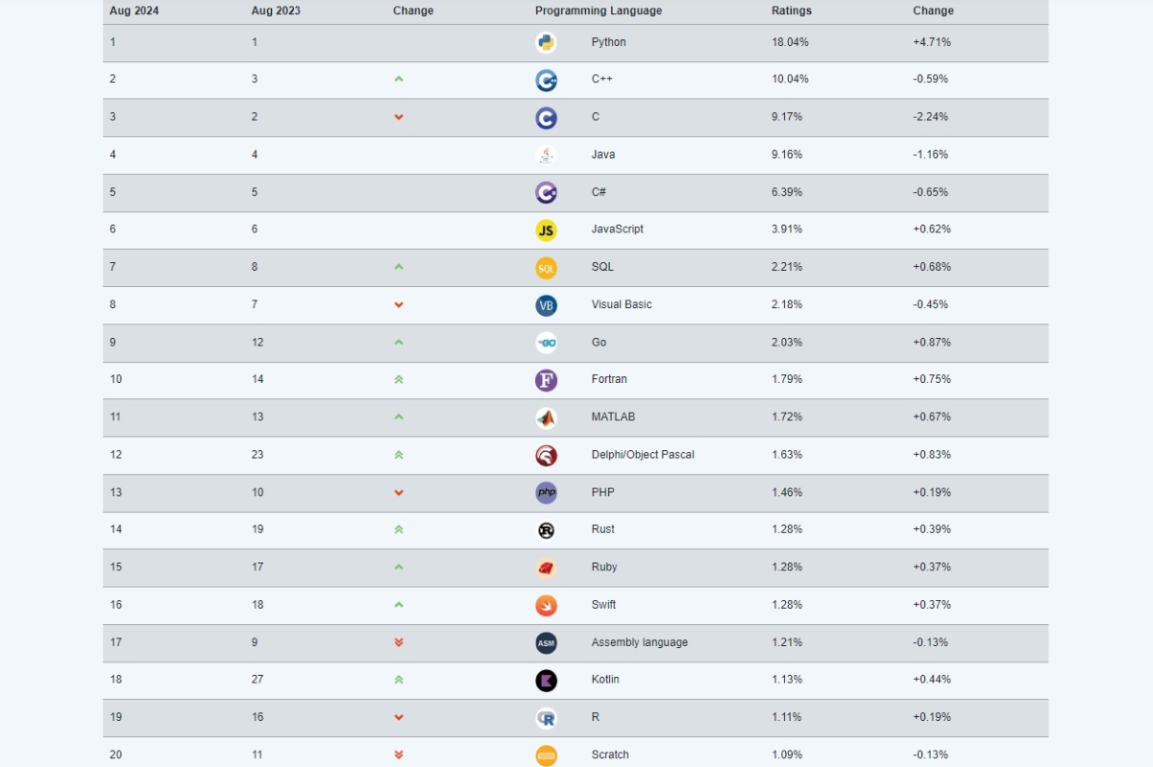Click the Ruby language name text

click(x=604, y=567)
